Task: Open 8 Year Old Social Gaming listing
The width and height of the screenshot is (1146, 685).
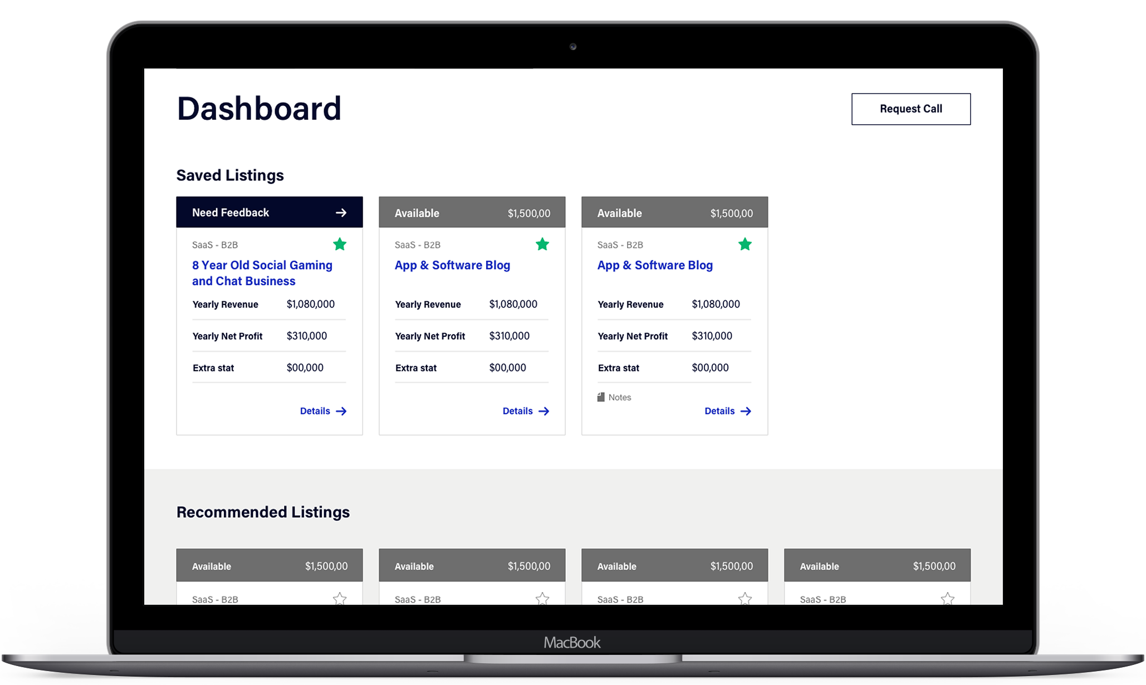Action: pos(262,272)
